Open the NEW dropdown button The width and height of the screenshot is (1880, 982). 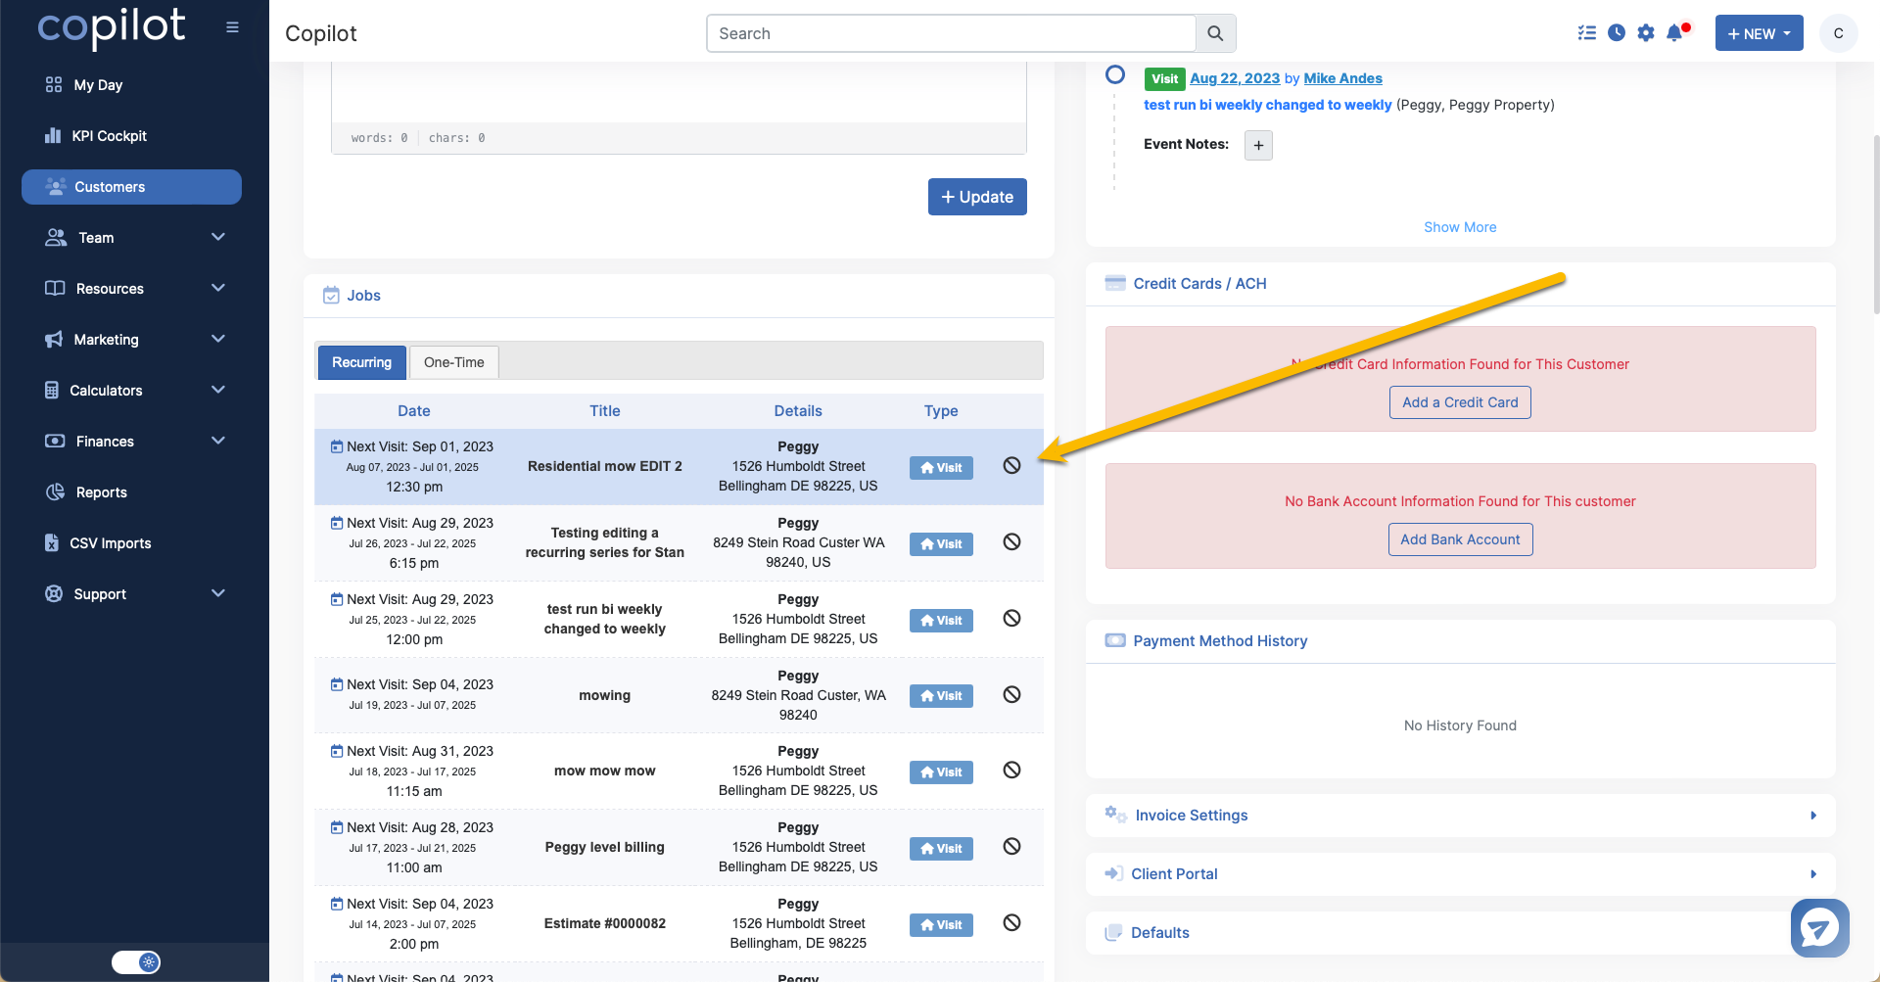(x=1759, y=33)
